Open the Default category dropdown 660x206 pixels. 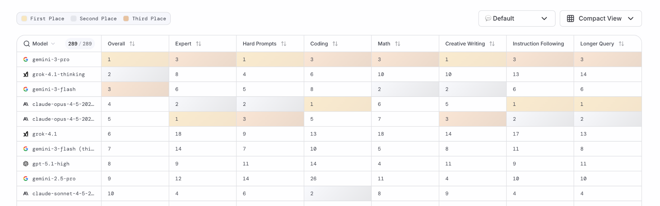[517, 19]
